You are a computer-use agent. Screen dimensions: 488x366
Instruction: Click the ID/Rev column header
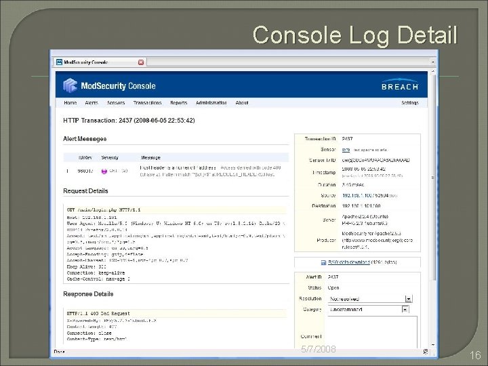(85, 157)
